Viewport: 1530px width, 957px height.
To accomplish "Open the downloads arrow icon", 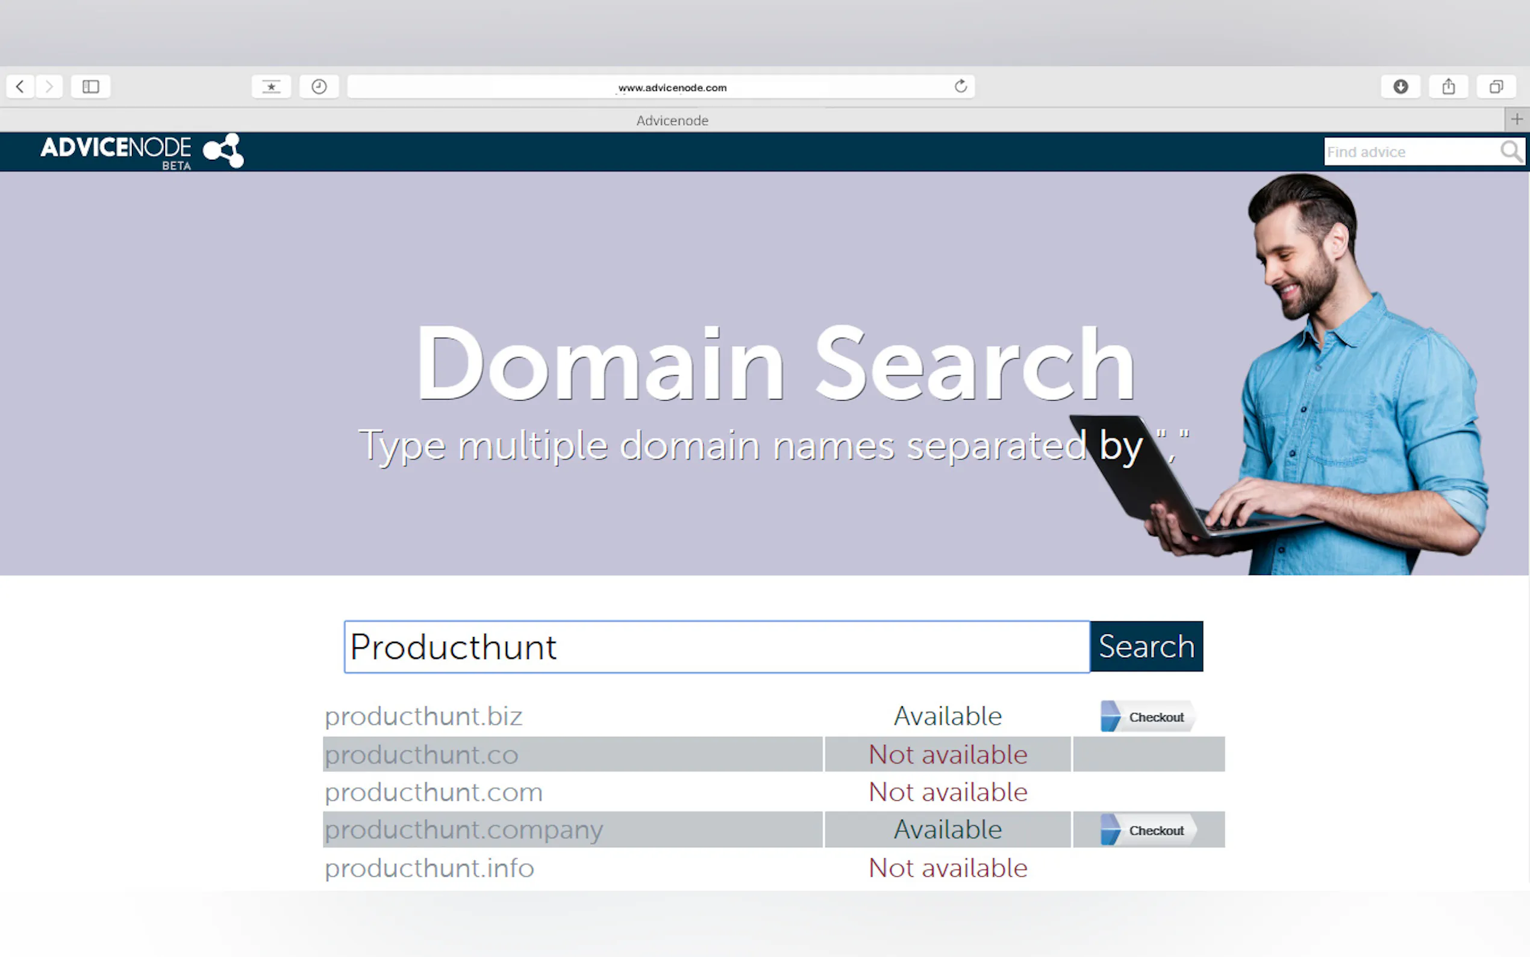I will (x=1400, y=87).
